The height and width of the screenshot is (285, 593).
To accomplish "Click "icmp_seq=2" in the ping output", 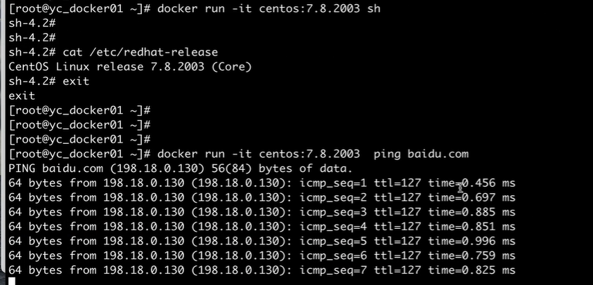I will (333, 197).
